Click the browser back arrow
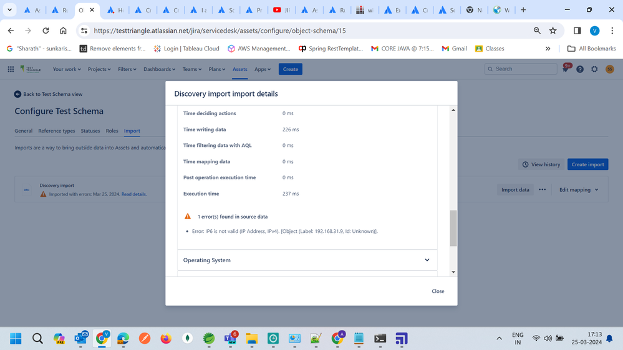This screenshot has width=623, height=350. (x=11, y=31)
